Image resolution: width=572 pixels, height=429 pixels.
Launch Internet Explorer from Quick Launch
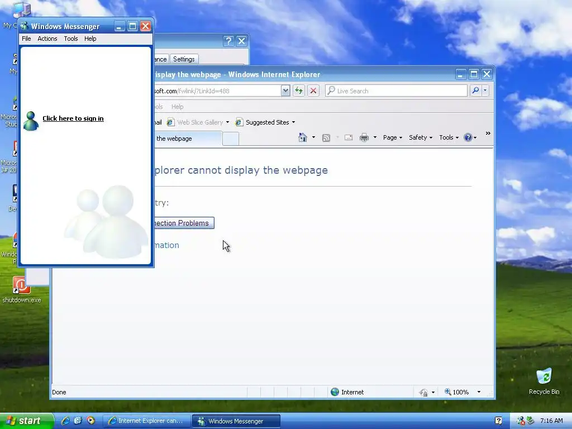click(x=65, y=421)
